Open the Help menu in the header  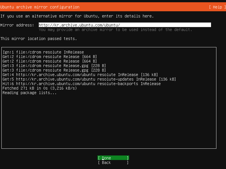pyautogui.click(x=217, y=7)
